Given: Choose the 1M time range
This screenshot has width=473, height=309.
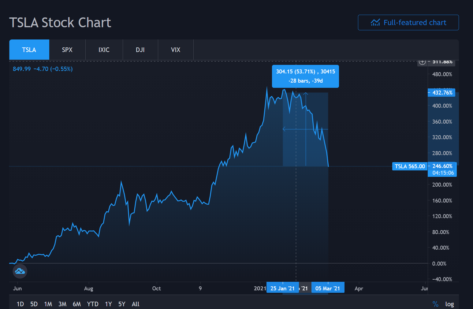Looking at the screenshot, I should point(48,304).
